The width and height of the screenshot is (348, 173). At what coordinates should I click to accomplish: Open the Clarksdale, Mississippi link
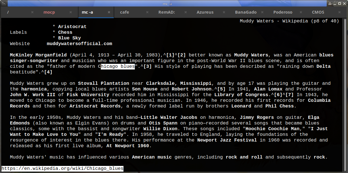pyautogui.click(x=179, y=83)
